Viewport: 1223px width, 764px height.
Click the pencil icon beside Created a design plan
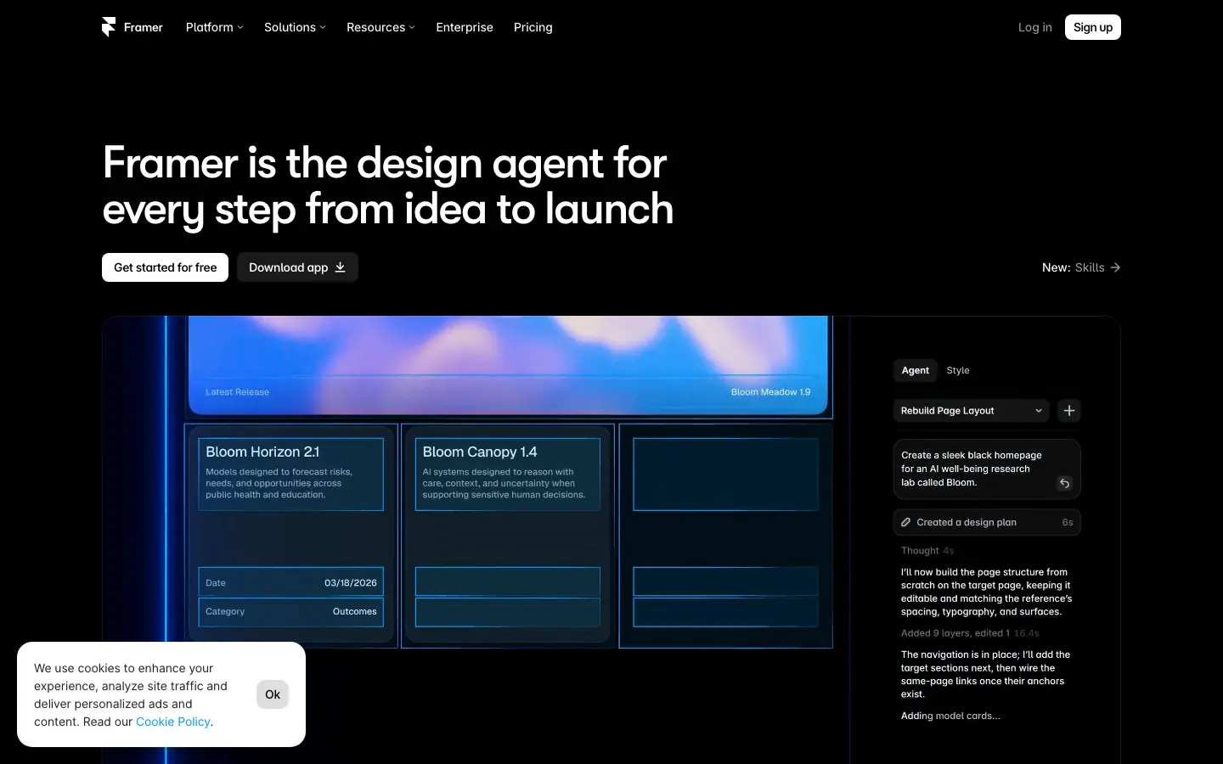[x=906, y=522]
